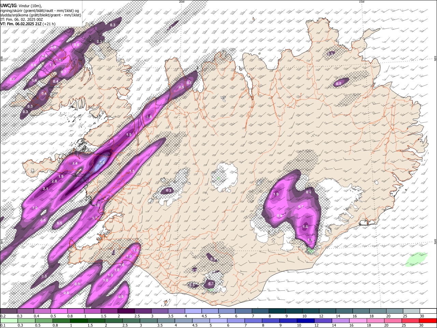The width and height of the screenshot is (437, 328).
Task: Pick the dusky mauve 0.2–0.3 swatch, top legend row
Action: pos(9,311)
